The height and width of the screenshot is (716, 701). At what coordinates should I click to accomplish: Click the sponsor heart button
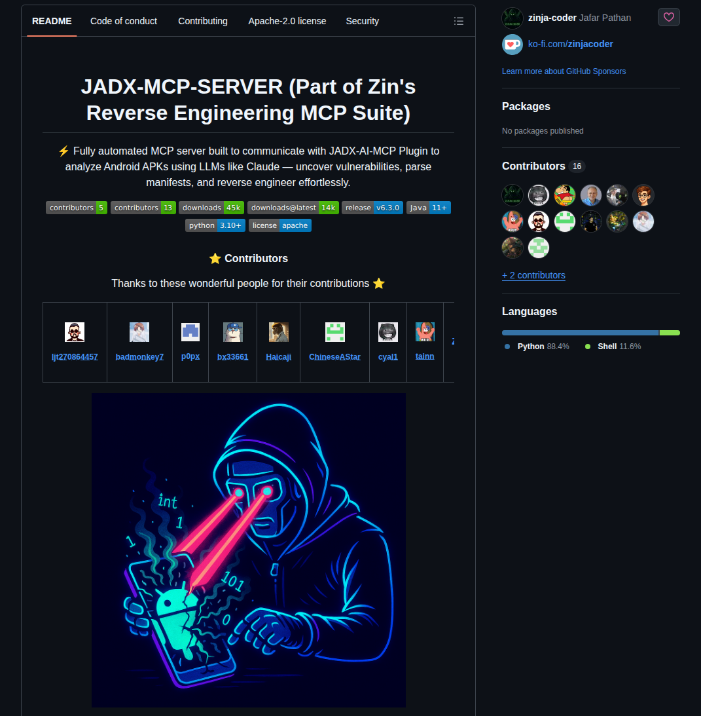coord(668,17)
